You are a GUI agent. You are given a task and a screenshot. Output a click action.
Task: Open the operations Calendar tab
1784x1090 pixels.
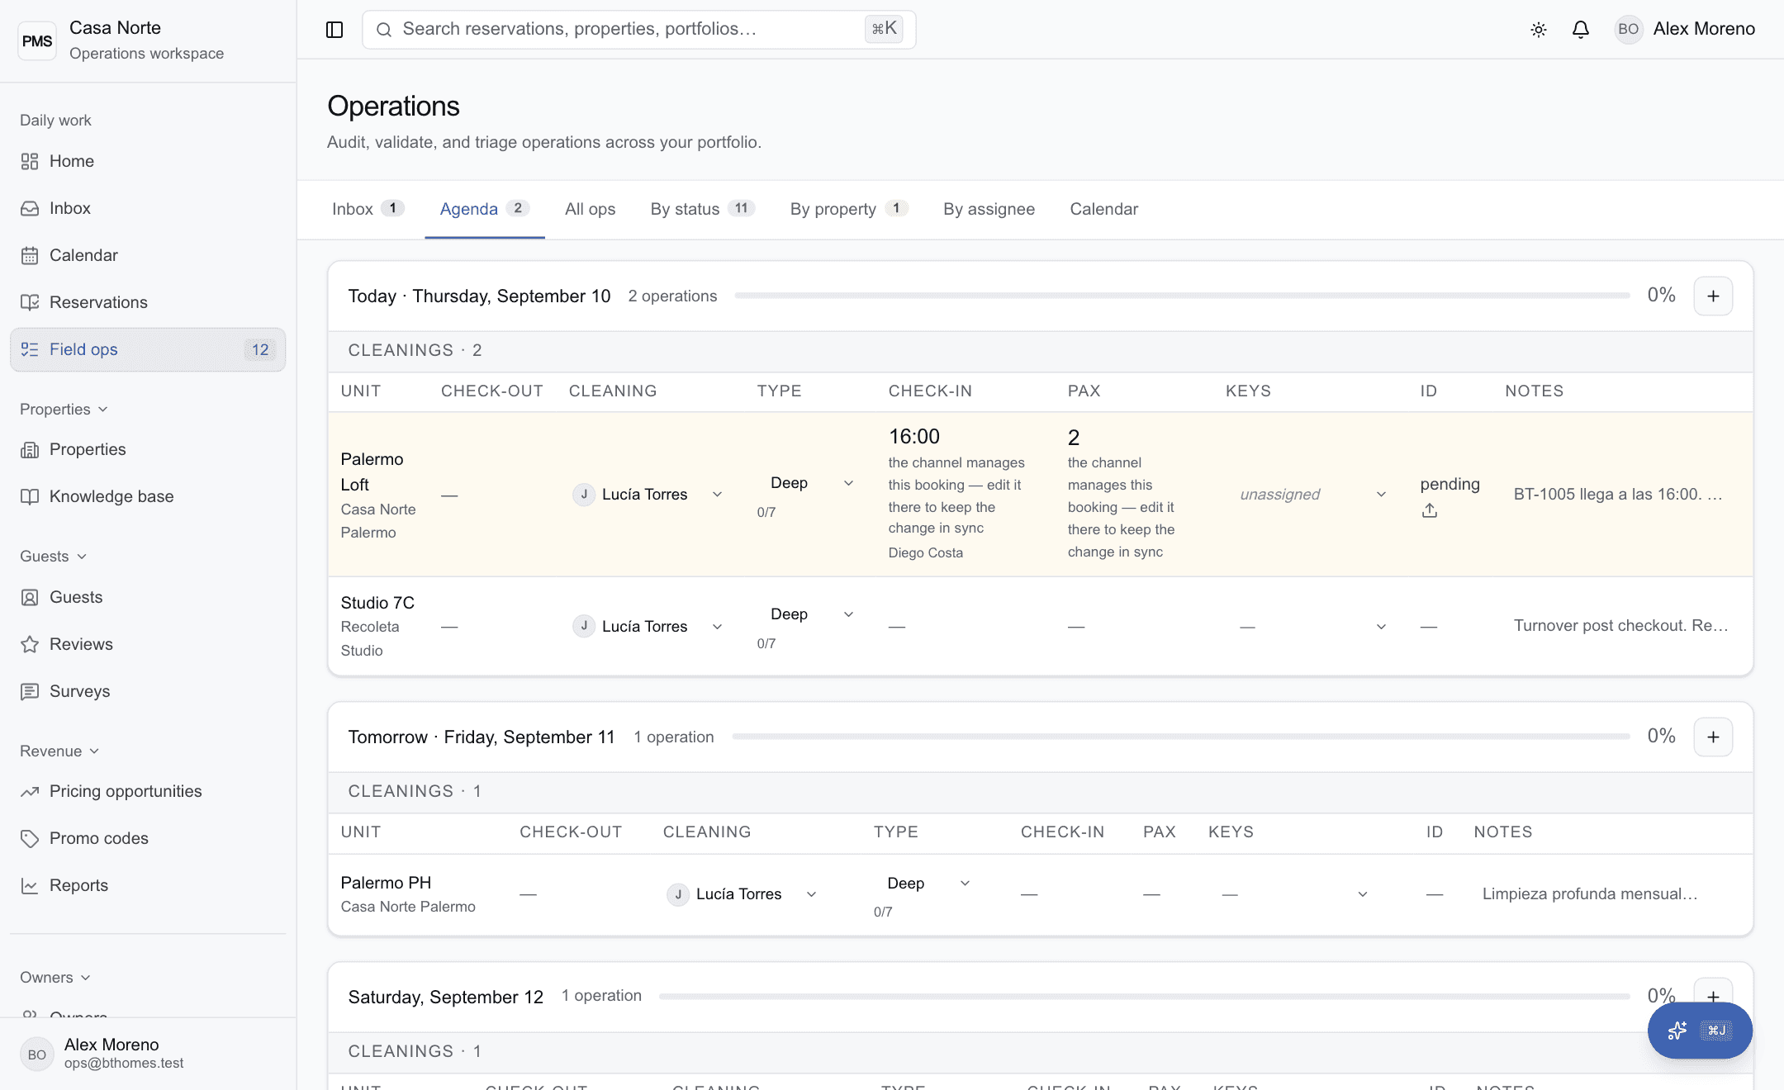(1103, 209)
